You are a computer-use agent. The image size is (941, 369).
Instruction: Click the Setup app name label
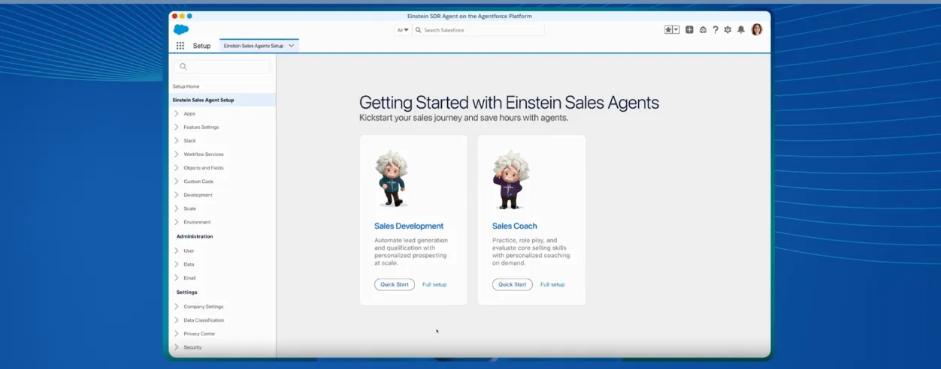tap(201, 46)
